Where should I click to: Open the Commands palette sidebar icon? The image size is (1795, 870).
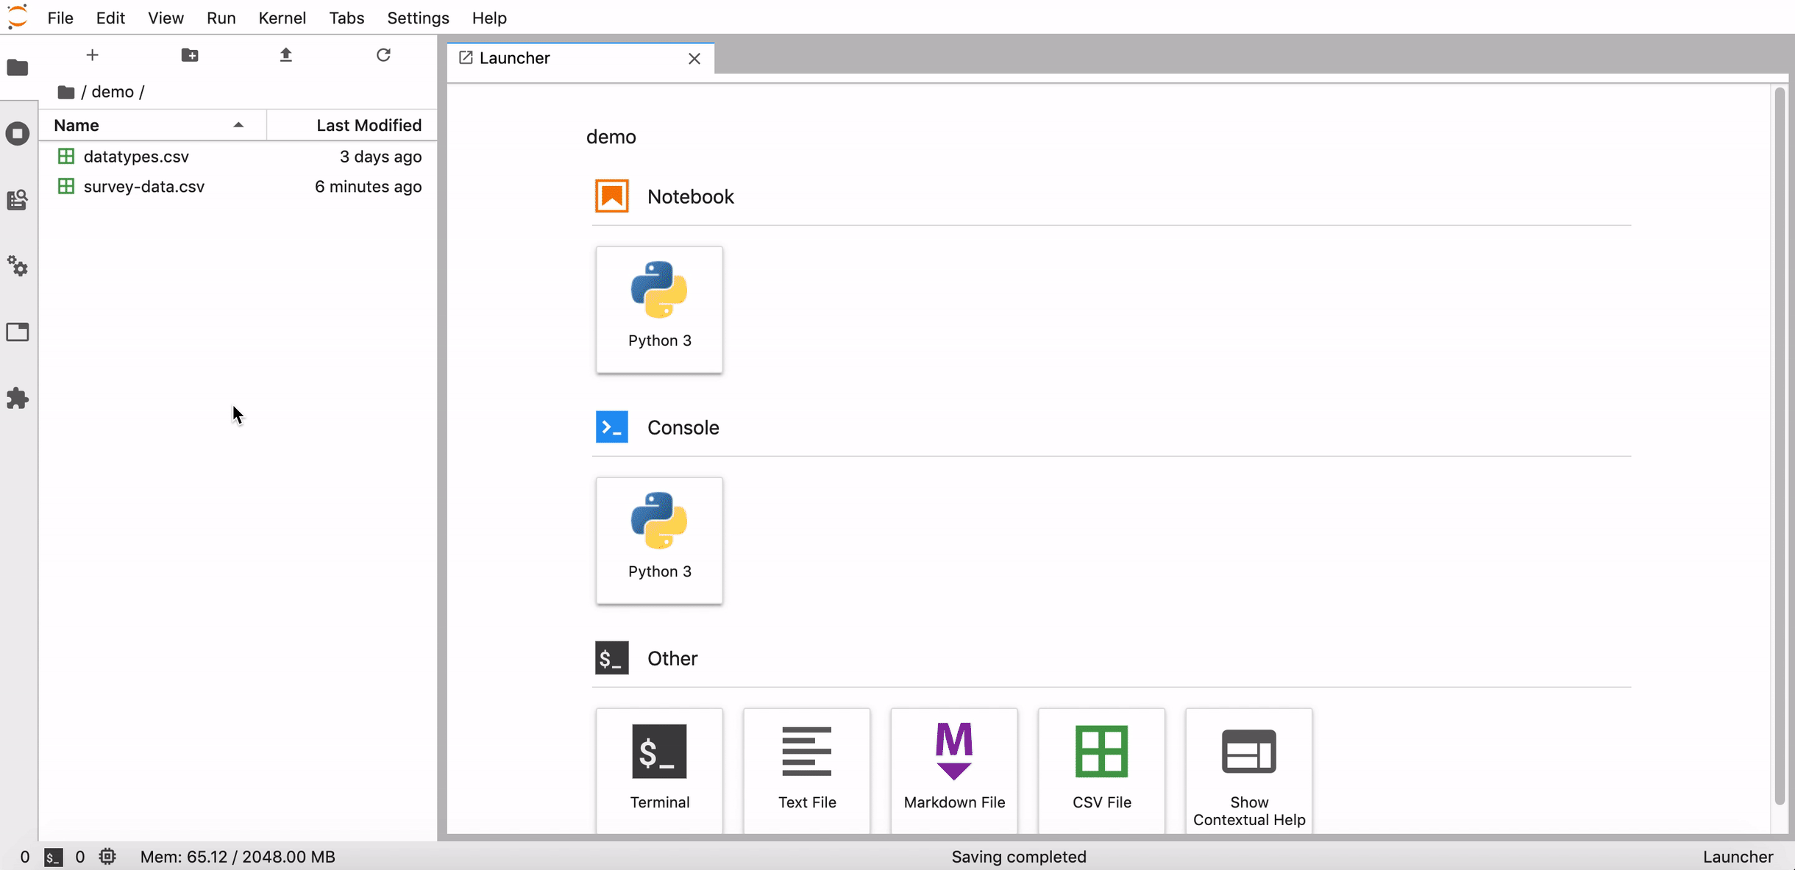[x=18, y=200]
